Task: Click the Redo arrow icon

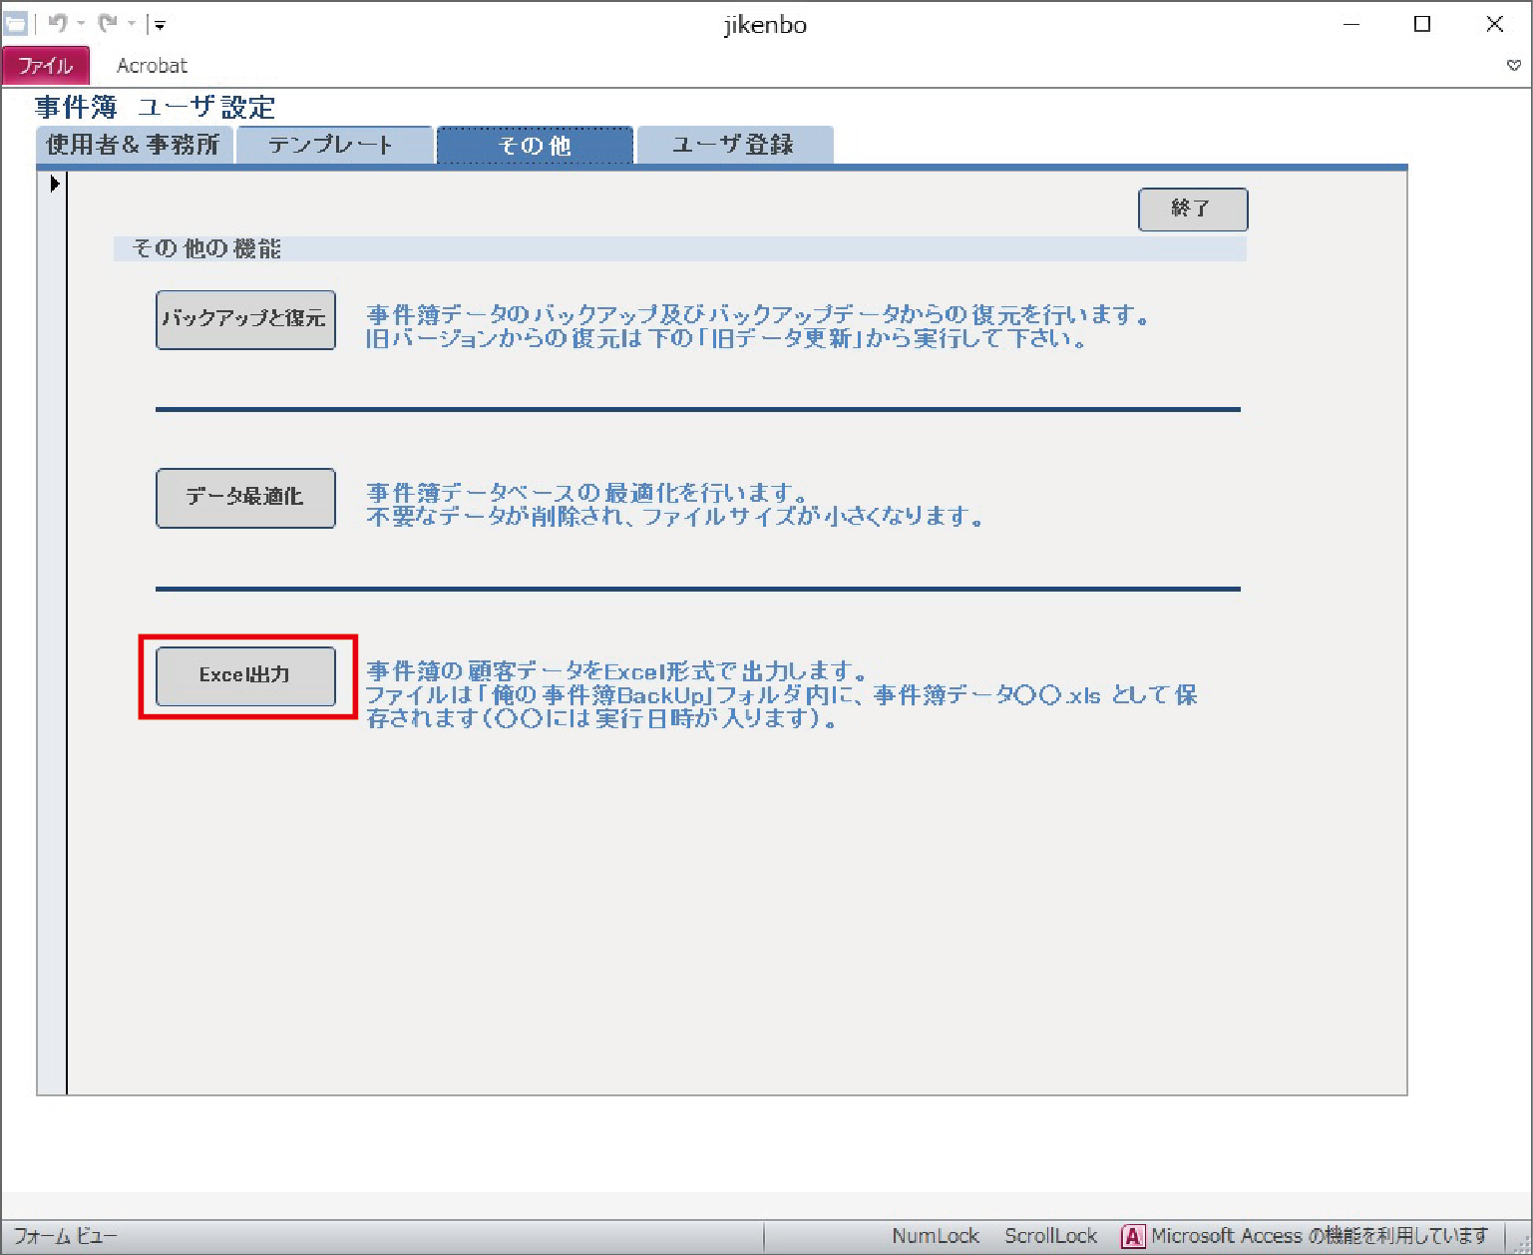Action: tap(108, 24)
